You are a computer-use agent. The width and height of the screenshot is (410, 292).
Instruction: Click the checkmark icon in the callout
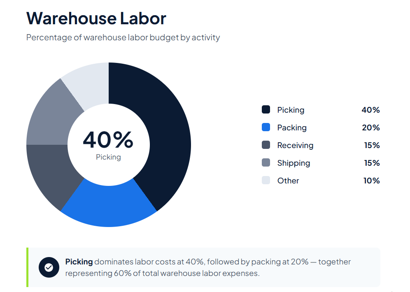(x=49, y=267)
